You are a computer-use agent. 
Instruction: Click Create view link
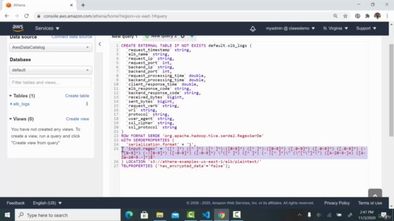[x=78, y=118]
